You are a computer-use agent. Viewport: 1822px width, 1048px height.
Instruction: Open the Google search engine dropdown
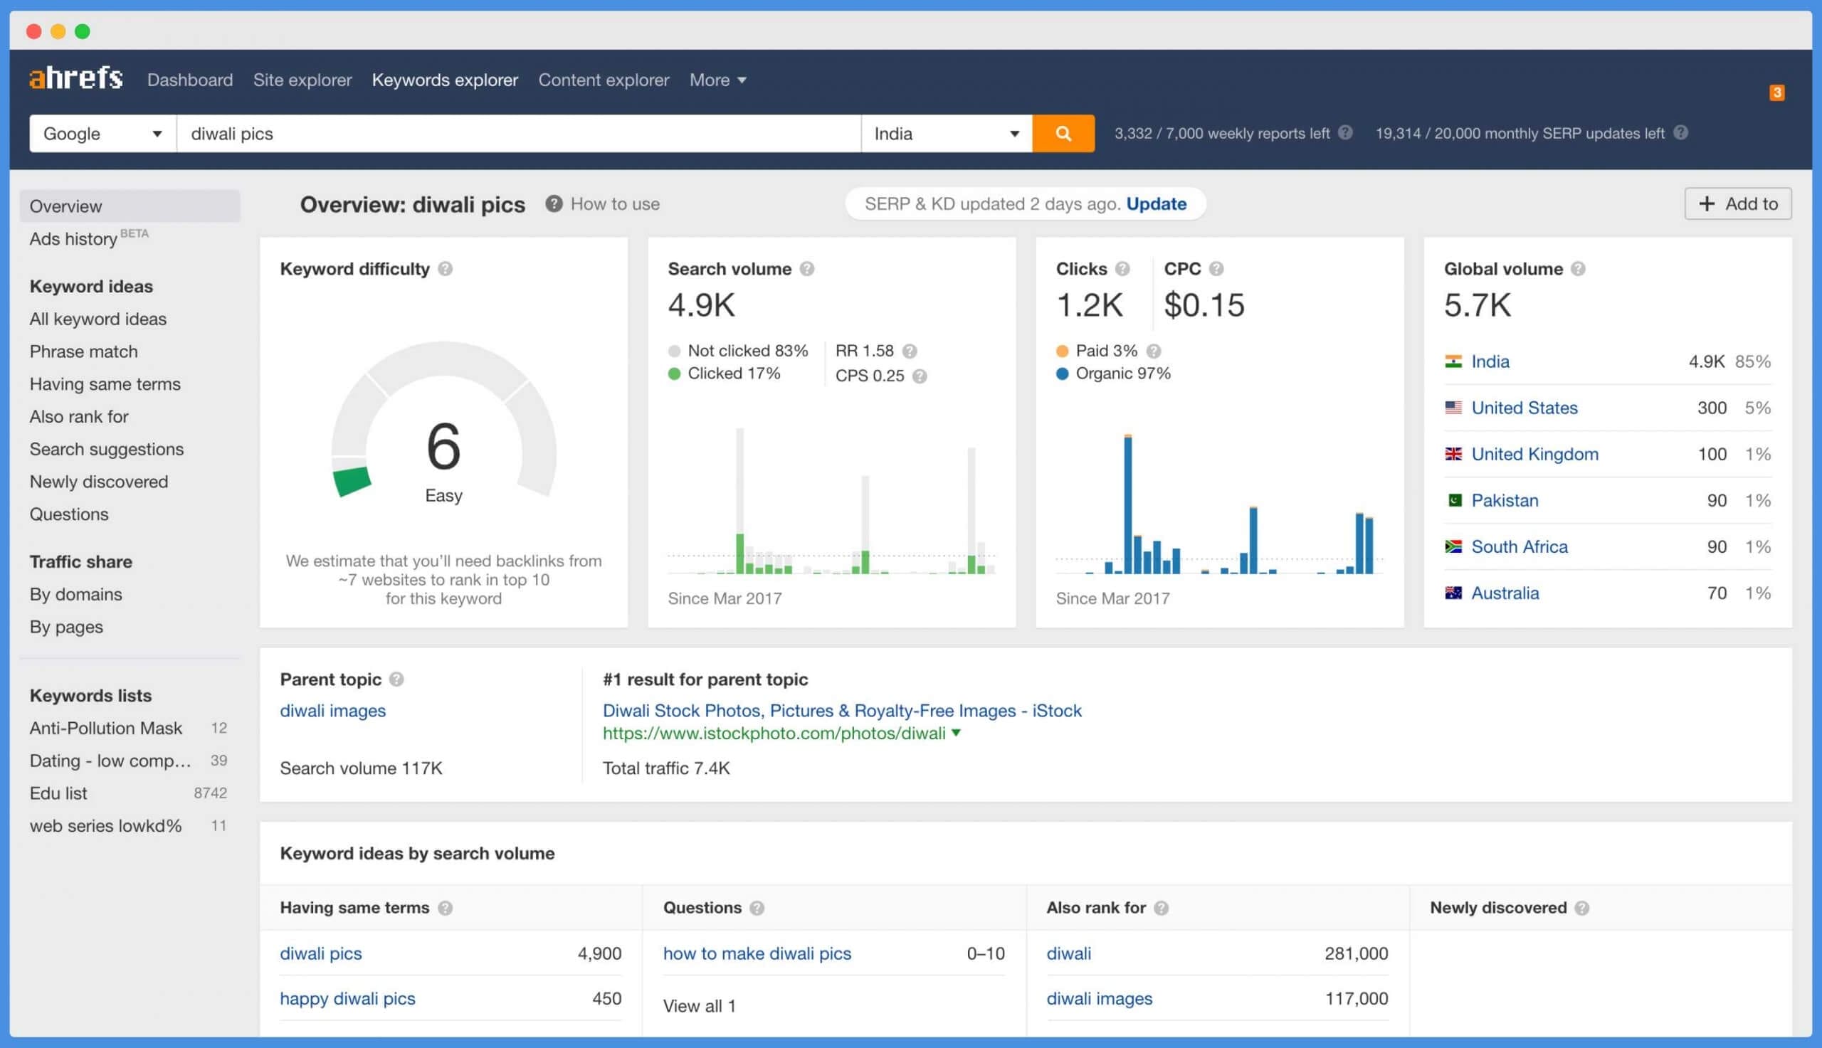point(102,133)
